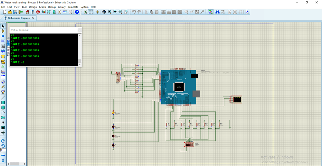Select the 2D text 'A' tool
The image size is (322, 166).
tap(3, 123)
